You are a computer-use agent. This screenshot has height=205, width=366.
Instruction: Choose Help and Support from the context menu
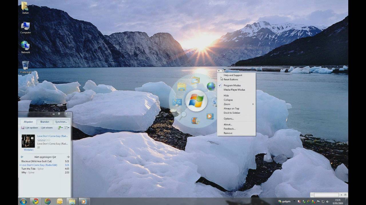pos(236,75)
